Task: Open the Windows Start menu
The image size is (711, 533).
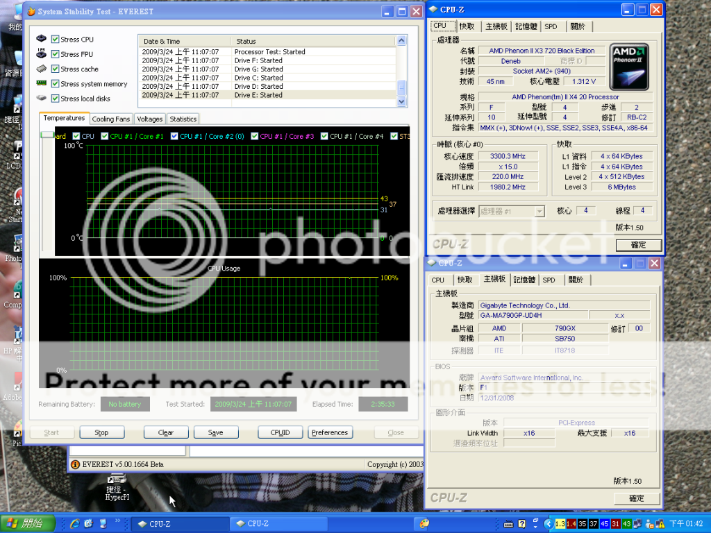Action: (x=24, y=523)
